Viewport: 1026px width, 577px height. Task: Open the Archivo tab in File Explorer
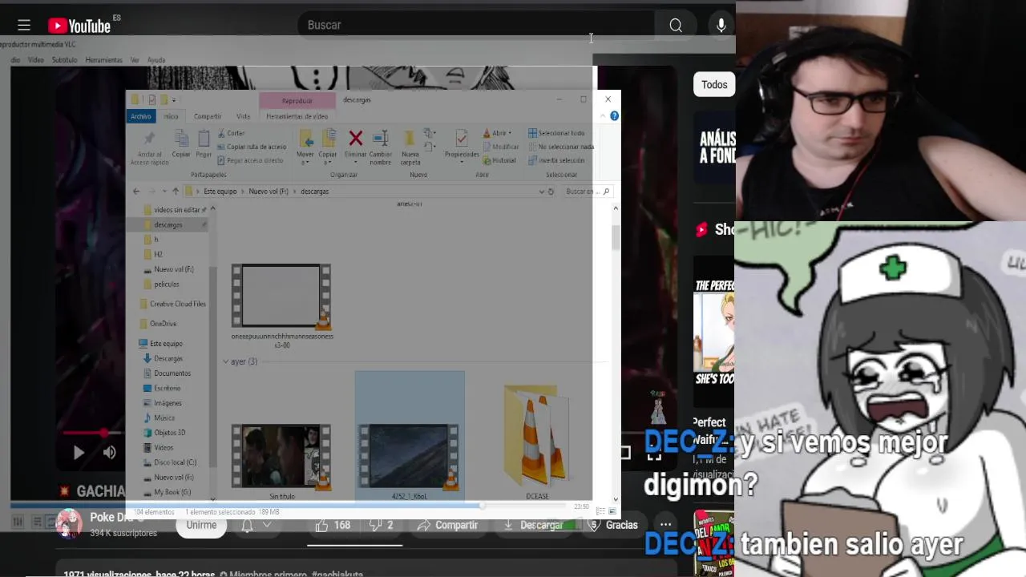coord(141,117)
